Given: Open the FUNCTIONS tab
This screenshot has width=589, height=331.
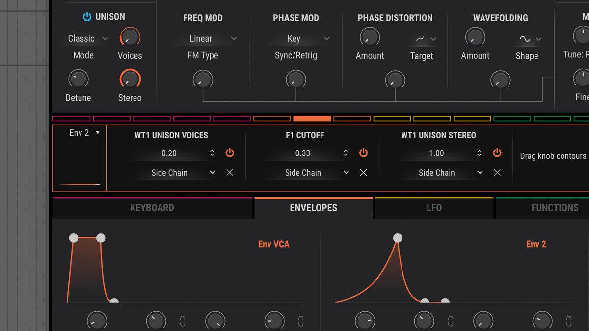Looking at the screenshot, I should [555, 207].
